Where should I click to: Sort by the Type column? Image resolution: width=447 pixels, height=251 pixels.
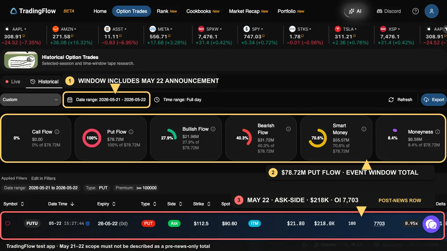(x=148, y=204)
